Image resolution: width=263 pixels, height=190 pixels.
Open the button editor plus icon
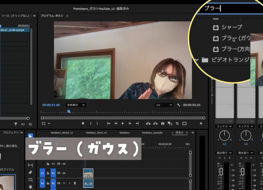(201, 123)
